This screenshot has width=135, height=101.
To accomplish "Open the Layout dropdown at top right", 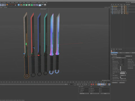I will tap(133, 3).
